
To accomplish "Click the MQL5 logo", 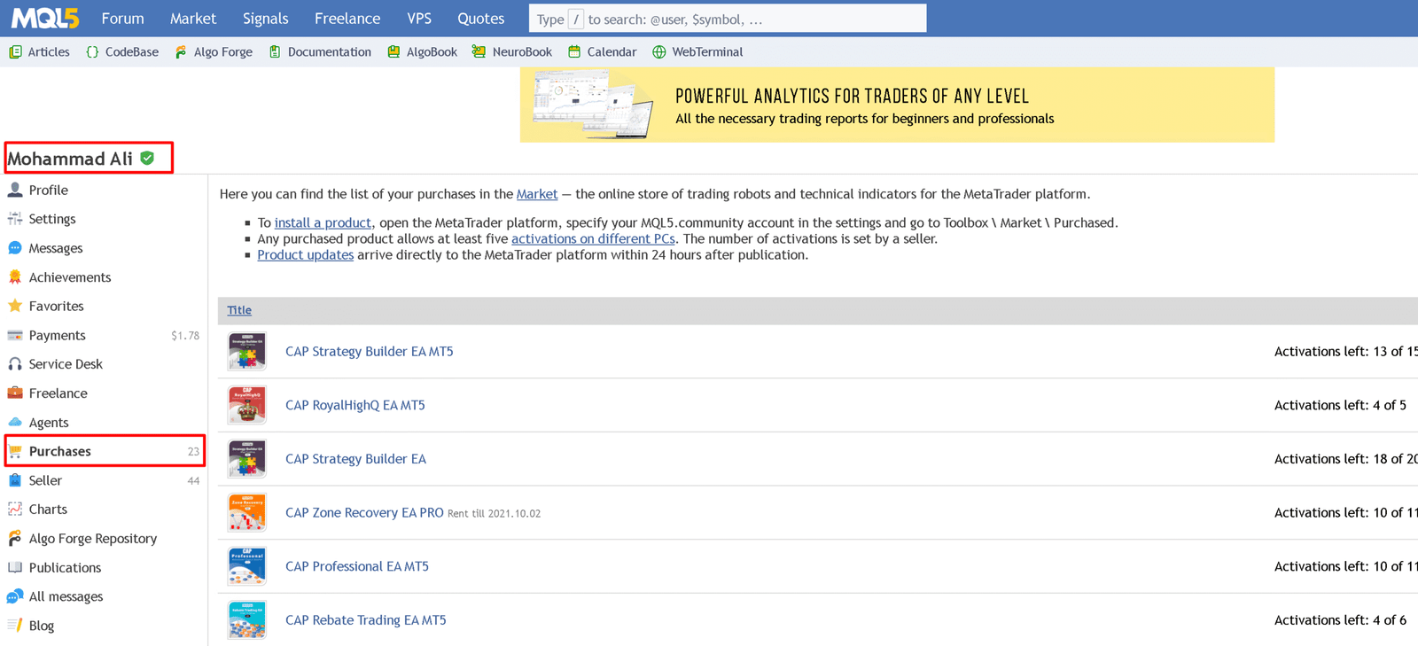I will pyautogui.click(x=45, y=18).
